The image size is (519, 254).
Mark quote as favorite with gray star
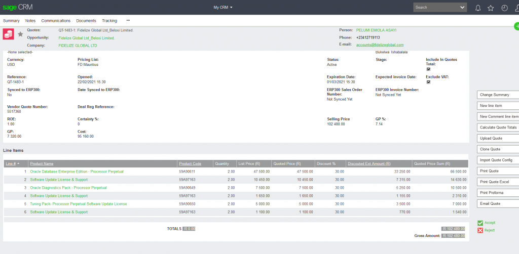tap(20, 34)
